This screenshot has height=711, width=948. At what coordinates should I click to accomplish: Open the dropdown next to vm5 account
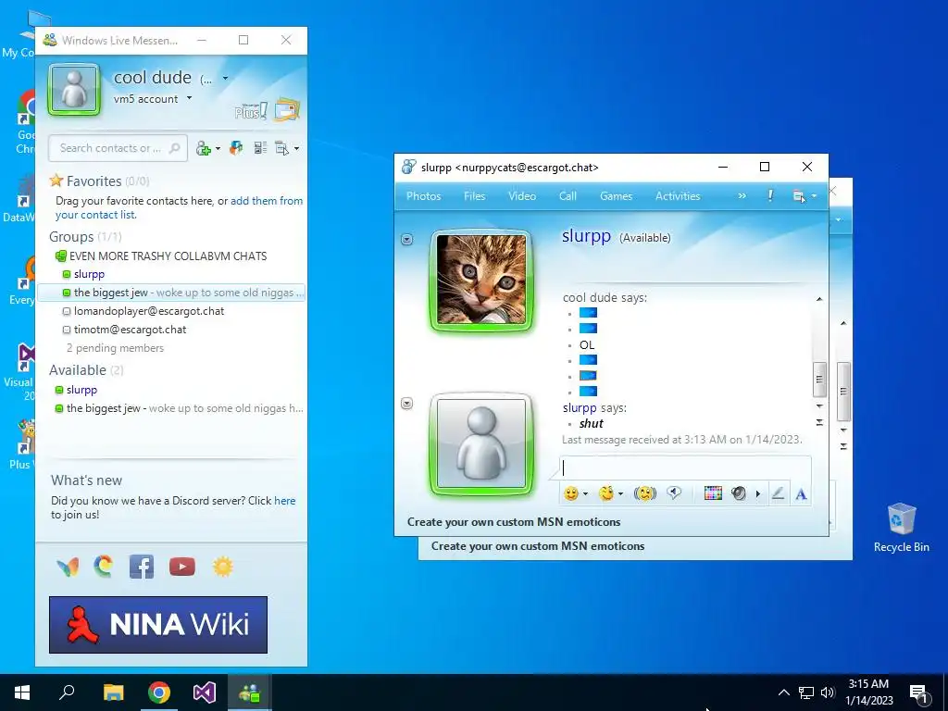(189, 98)
